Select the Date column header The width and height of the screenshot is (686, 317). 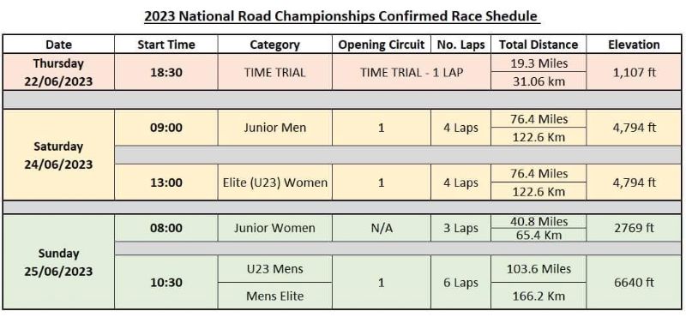58,45
